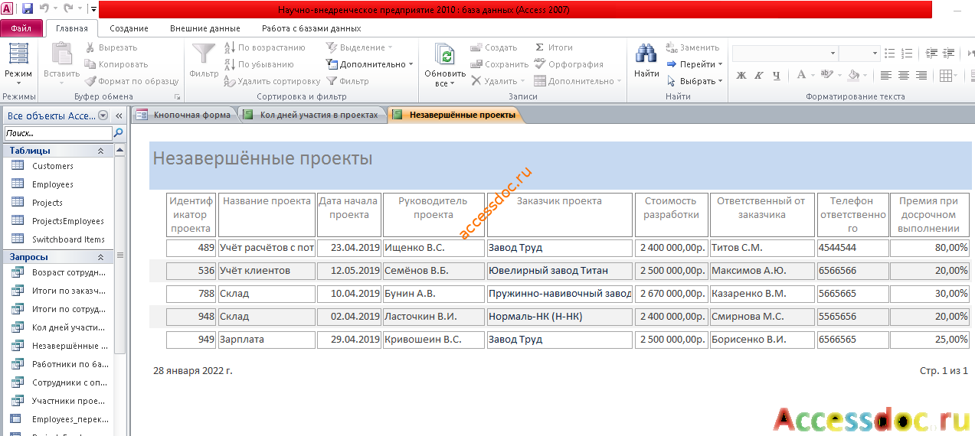Run Орфография spell check
Screen dimensions: 975x436
(x=568, y=64)
